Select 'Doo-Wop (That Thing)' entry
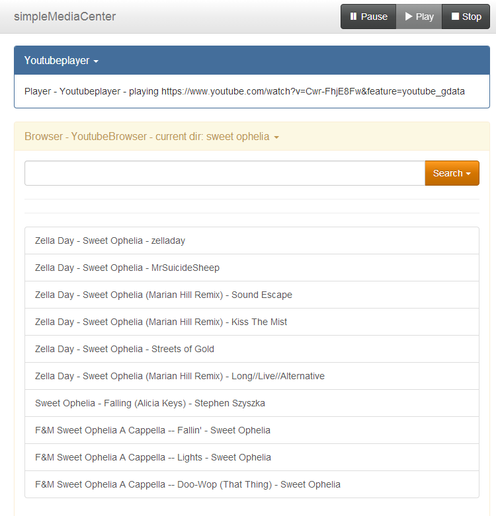Viewport: 496px width, 516px height. tap(252, 484)
